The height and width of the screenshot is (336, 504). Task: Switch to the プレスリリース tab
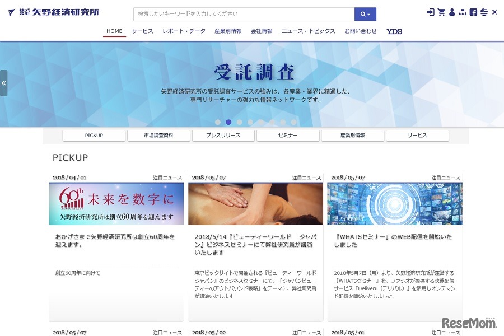coord(223,136)
